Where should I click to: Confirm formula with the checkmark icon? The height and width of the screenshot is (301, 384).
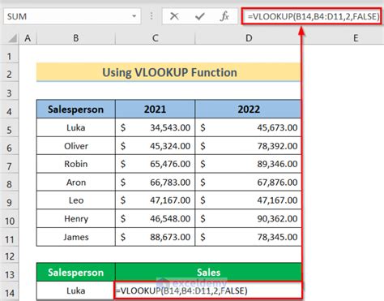click(x=199, y=16)
